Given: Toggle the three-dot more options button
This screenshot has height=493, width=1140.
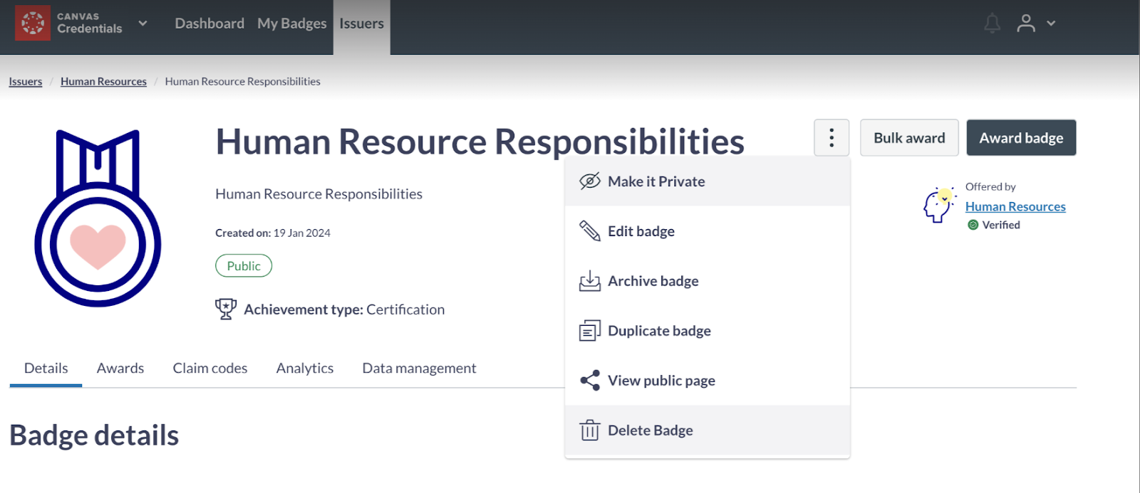Looking at the screenshot, I should pyautogui.click(x=831, y=137).
